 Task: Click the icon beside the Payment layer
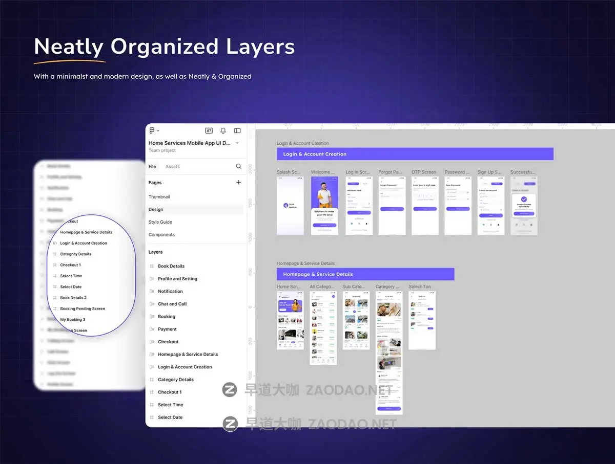click(x=152, y=329)
